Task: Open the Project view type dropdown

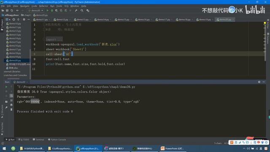Action: pos(8,19)
